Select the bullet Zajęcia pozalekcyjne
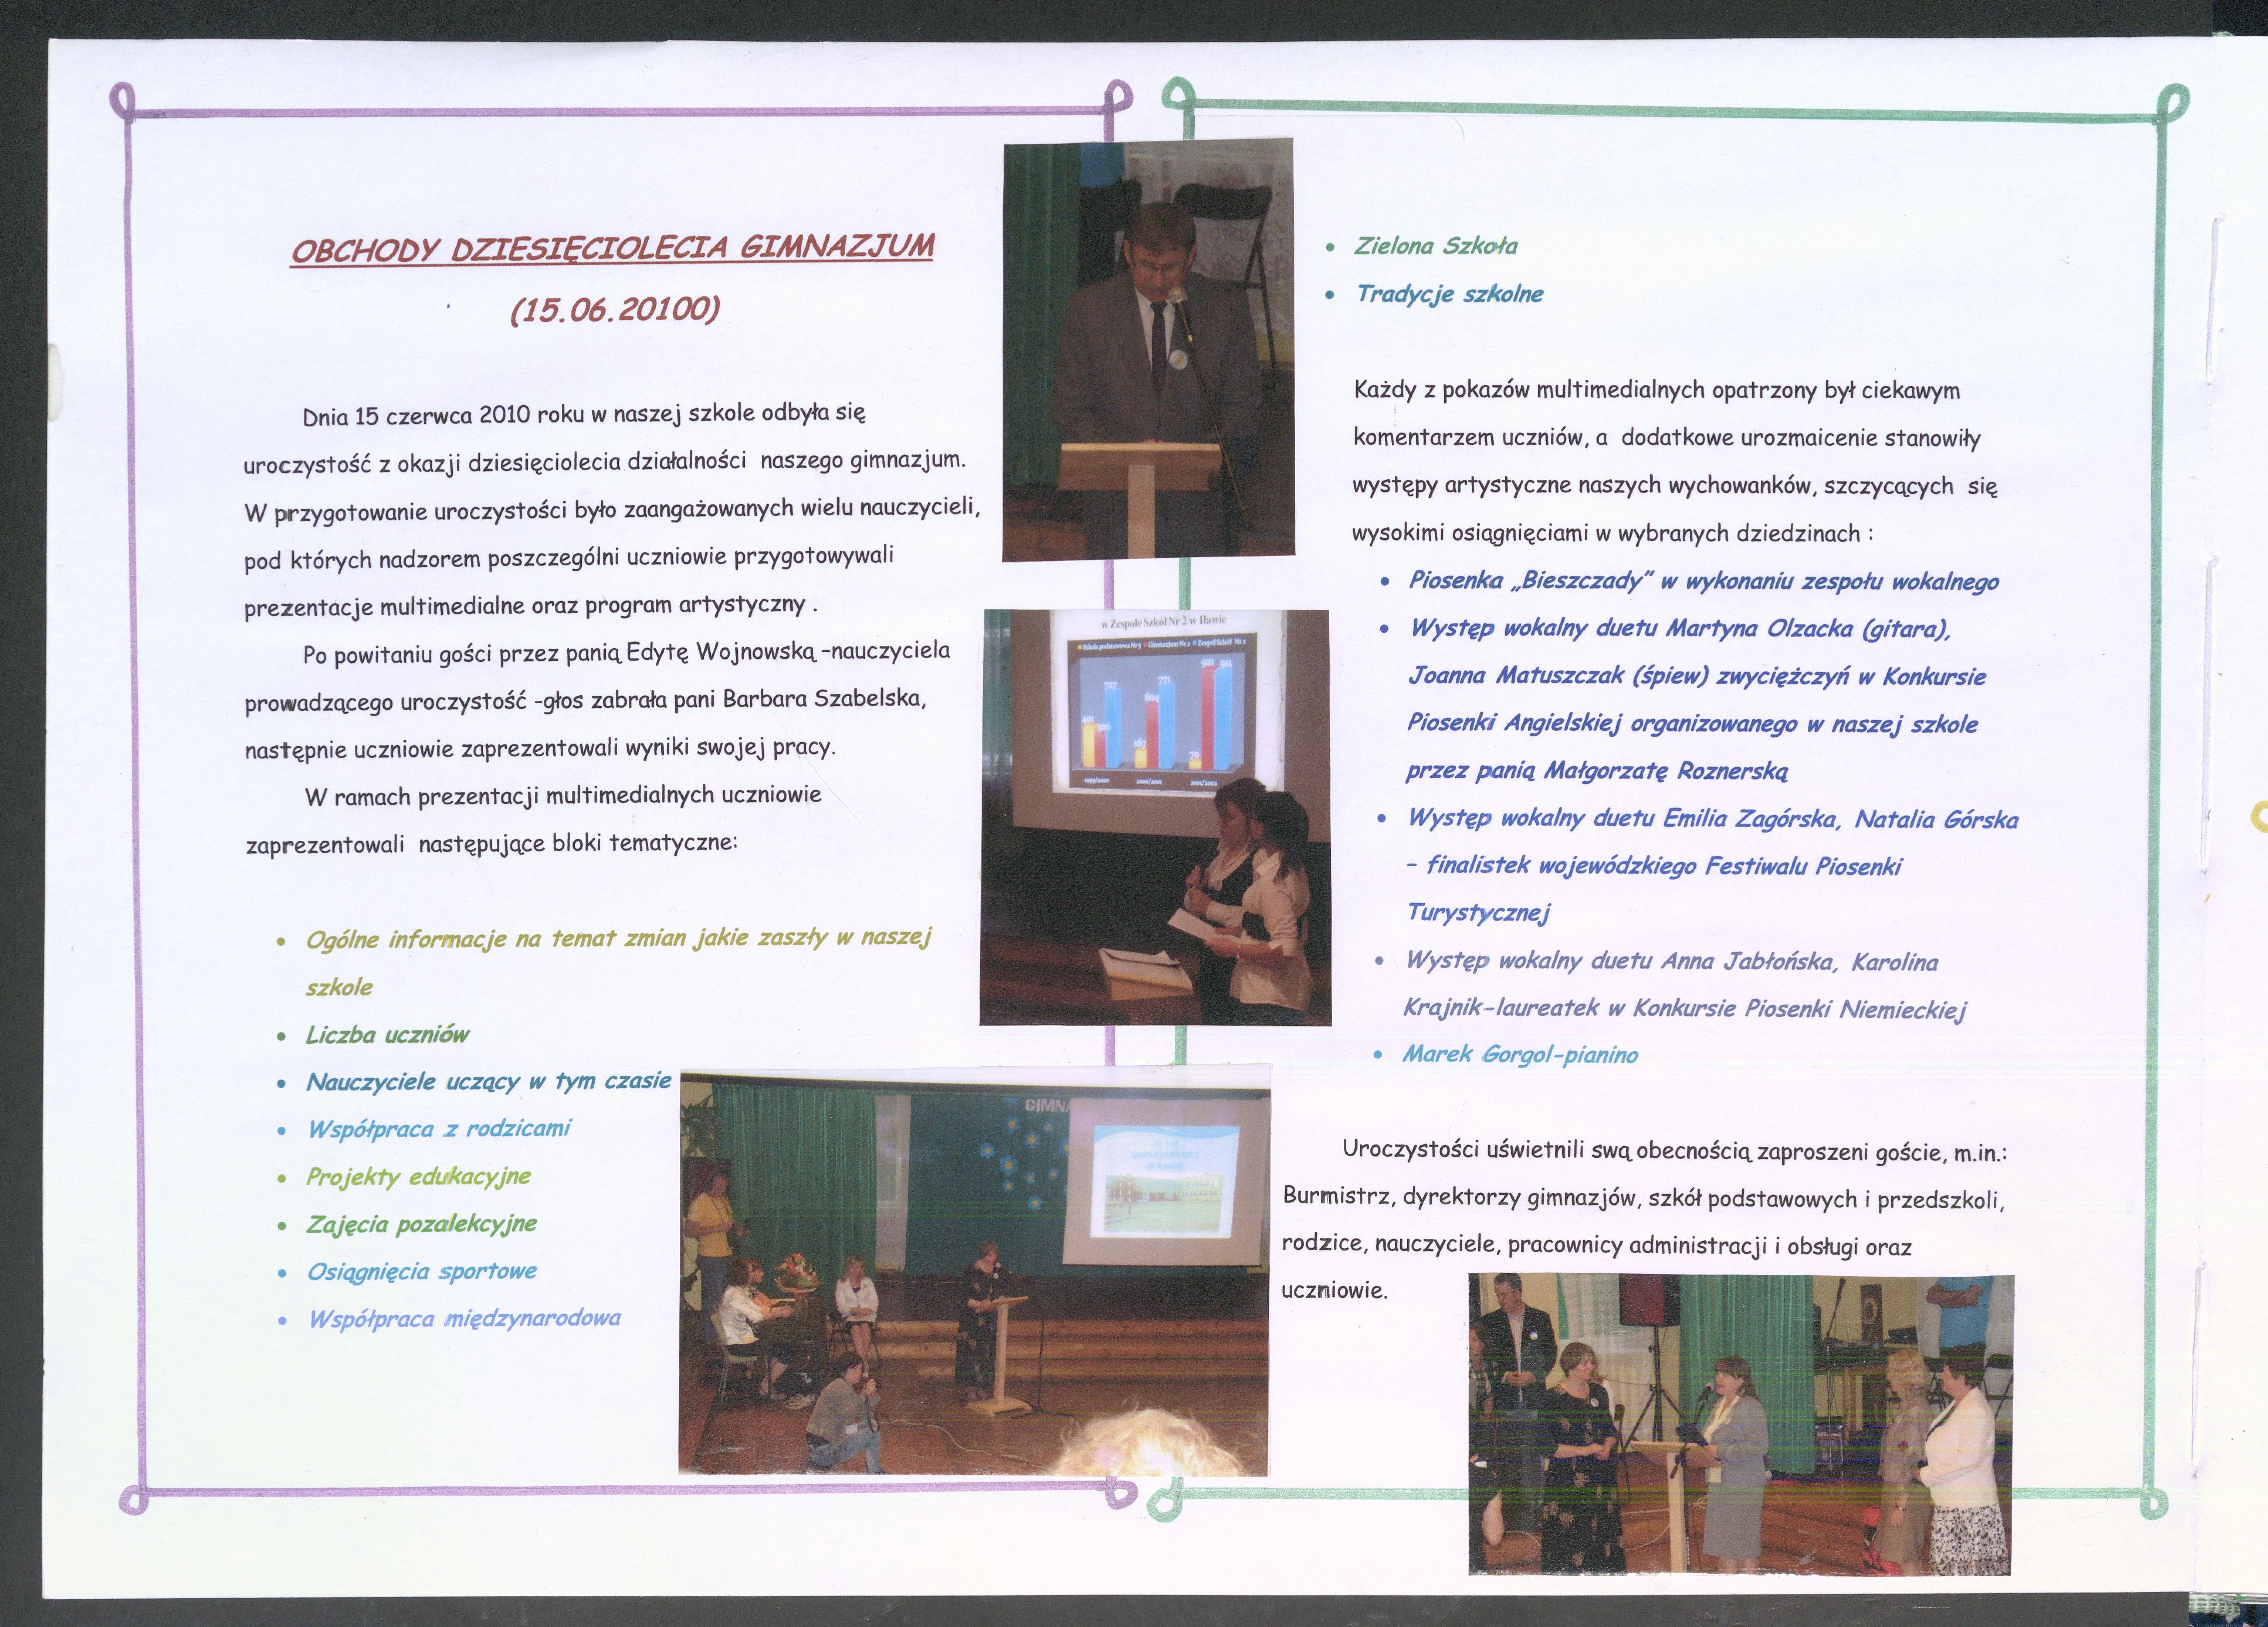 click(x=421, y=1224)
